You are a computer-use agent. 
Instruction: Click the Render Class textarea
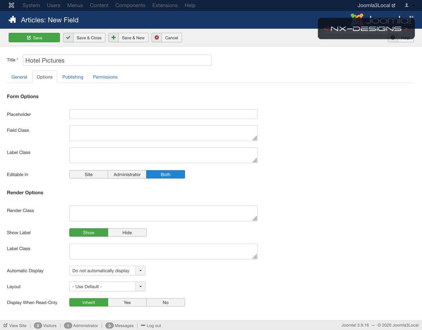tap(164, 213)
